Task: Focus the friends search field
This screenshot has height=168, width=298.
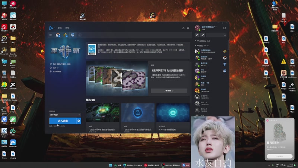Action: [x=216, y=35]
